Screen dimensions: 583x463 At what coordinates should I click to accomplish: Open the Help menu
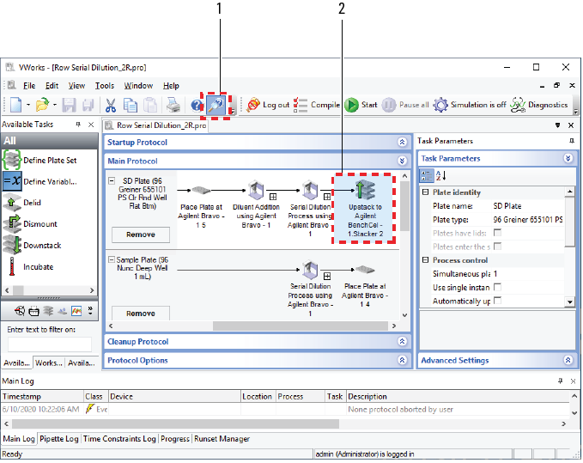(171, 86)
